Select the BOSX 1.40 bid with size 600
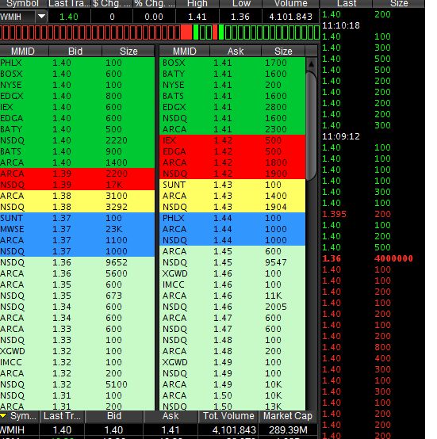Viewport: 437px width, 439px height. pyautogui.click(x=77, y=74)
